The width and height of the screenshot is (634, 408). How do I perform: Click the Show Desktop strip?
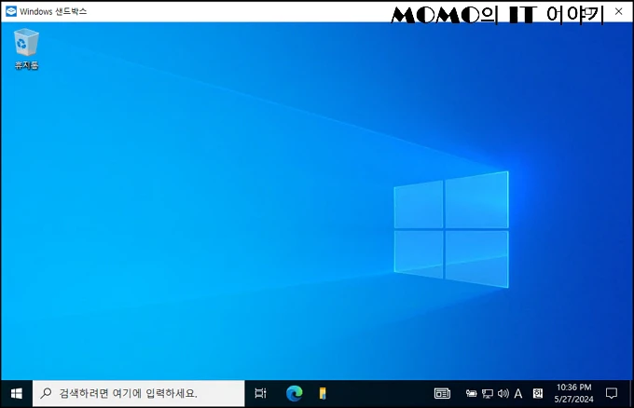click(x=631, y=393)
